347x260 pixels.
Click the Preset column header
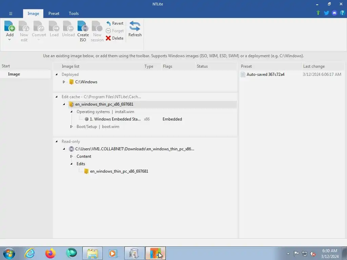point(270,66)
